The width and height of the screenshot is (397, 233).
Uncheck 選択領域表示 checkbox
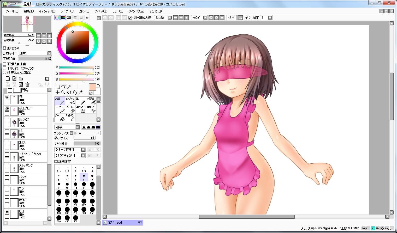point(130,18)
